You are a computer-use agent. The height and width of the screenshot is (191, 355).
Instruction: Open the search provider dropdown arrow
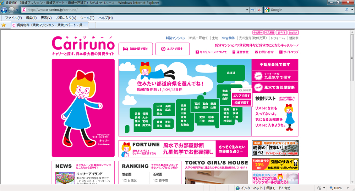[352, 10]
